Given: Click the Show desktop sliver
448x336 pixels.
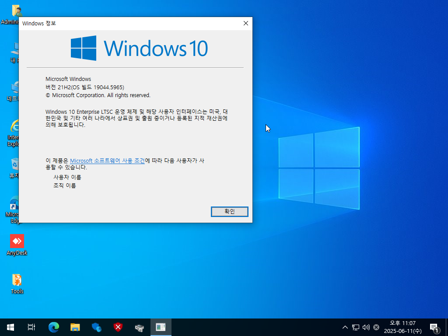Looking at the screenshot, I should pos(447,327).
